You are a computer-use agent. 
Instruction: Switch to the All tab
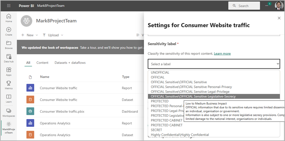[28, 63]
